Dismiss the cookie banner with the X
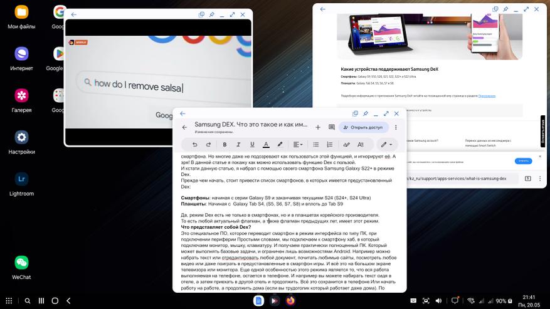Image resolution: width=550 pixels, height=309 pixels. pyautogui.click(x=540, y=157)
